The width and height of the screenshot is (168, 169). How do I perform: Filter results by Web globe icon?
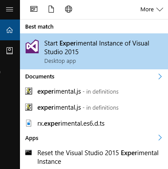pos(69,9)
